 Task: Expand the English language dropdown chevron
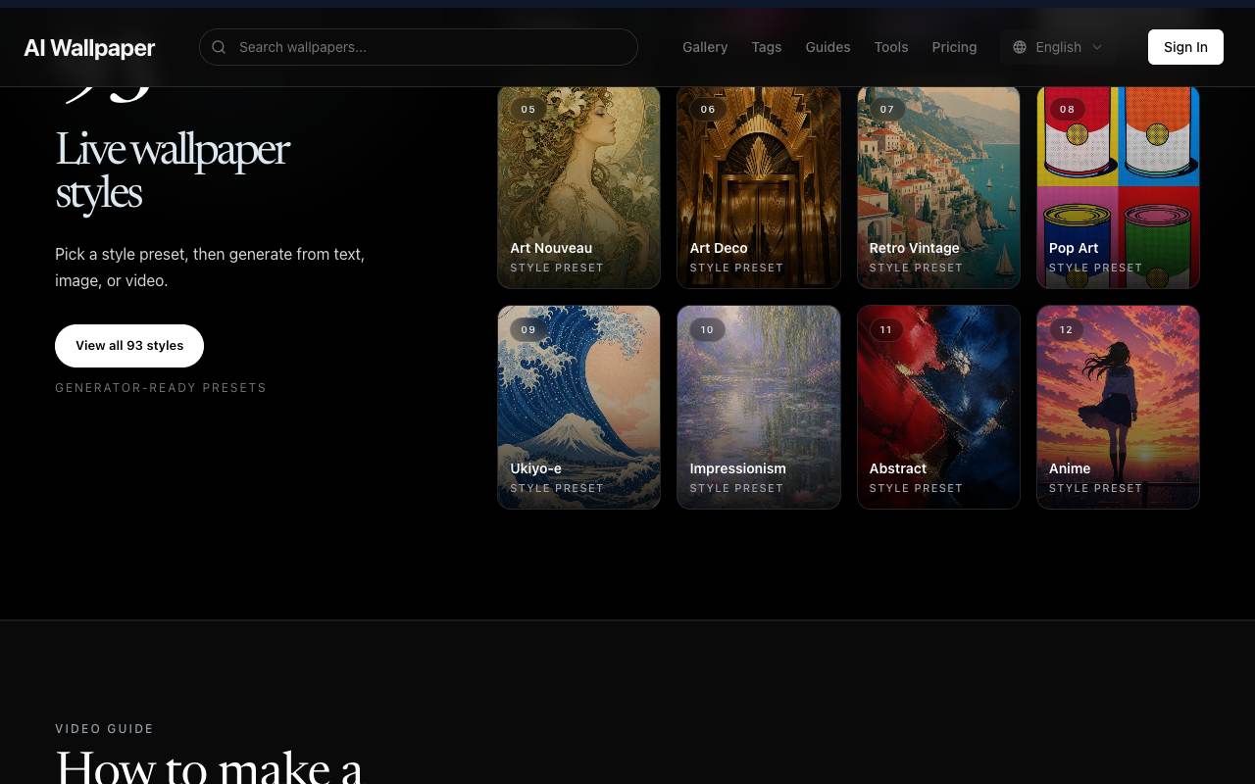[x=1097, y=47]
